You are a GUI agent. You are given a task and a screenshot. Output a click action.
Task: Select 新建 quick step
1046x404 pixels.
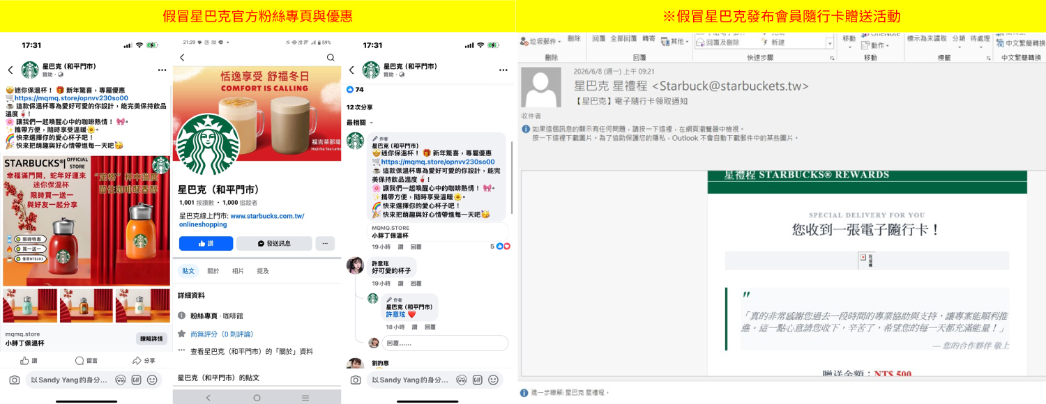[773, 42]
